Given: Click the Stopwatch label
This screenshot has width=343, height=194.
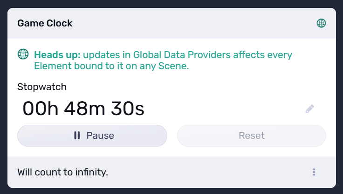Looking at the screenshot, I should pyautogui.click(x=42, y=86).
